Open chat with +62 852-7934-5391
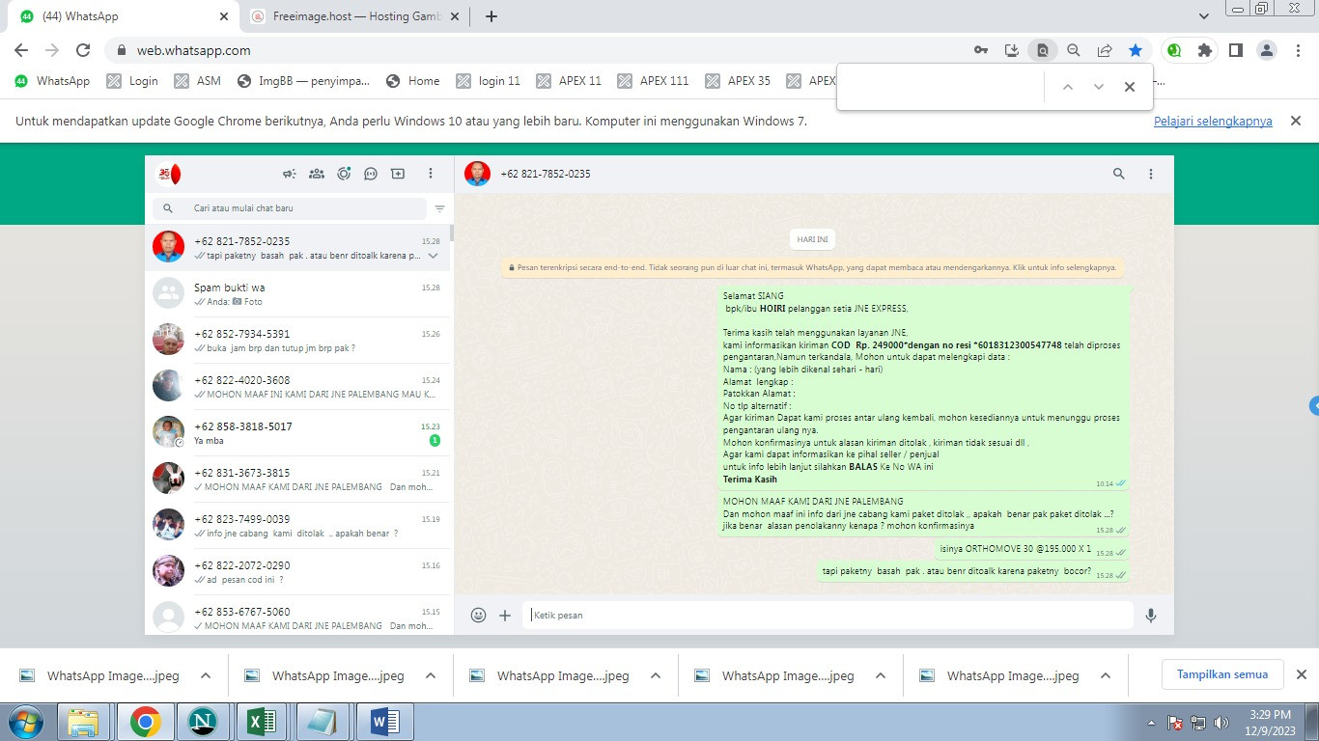This screenshot has width=1319, height=741. pyautogui.click(x=297, y=341)
